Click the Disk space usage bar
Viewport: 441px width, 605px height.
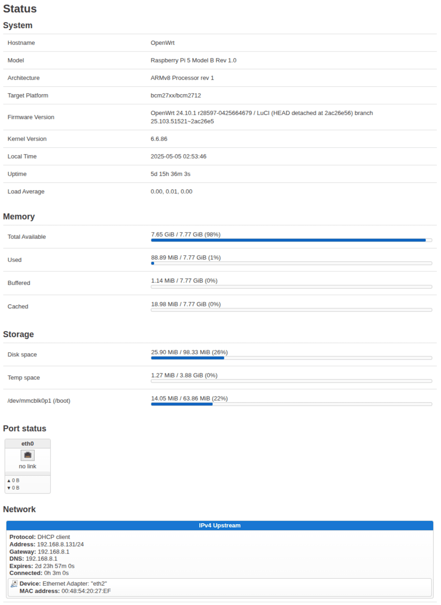pyautogui.click(x=291, y=358)
